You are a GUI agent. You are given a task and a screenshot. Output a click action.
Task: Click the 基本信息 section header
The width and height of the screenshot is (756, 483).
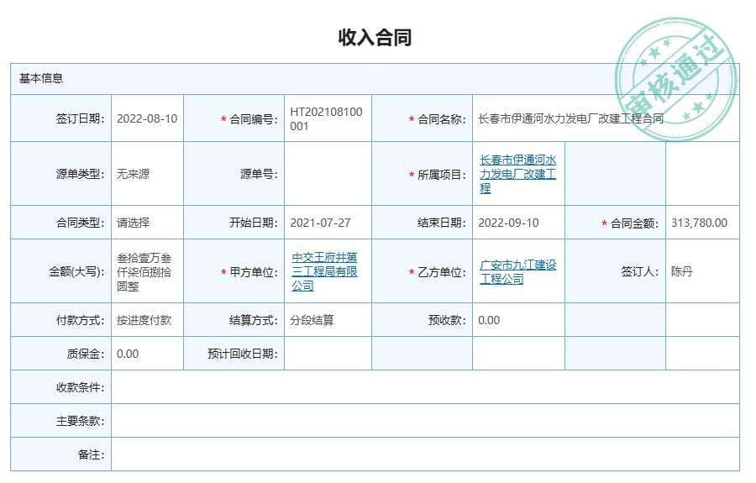click(41, 79)
